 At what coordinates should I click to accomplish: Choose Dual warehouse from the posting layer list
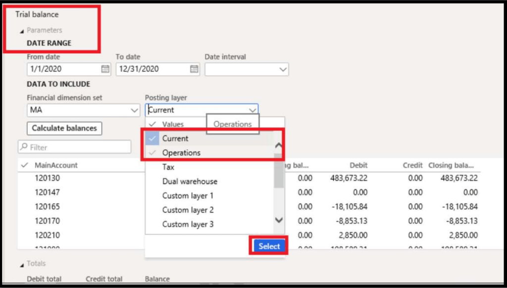point(189,182)
